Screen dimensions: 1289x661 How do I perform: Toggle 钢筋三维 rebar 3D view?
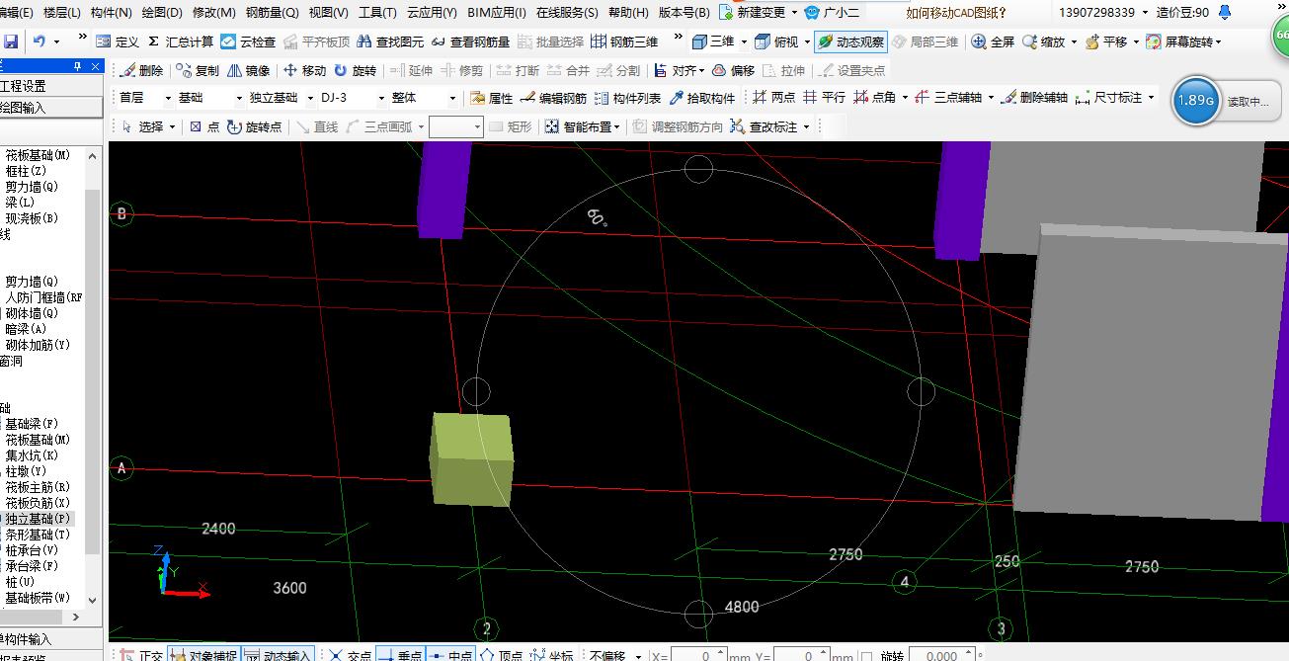(624, 41)
